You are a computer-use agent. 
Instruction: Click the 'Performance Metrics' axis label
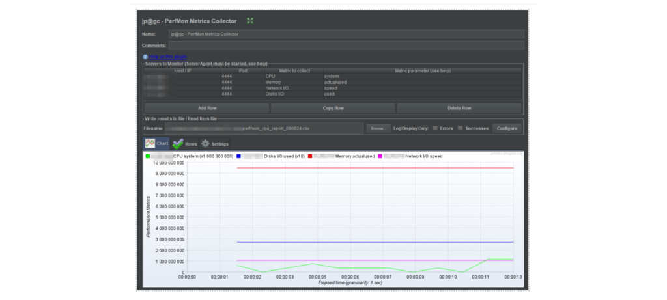click(148, 217)
